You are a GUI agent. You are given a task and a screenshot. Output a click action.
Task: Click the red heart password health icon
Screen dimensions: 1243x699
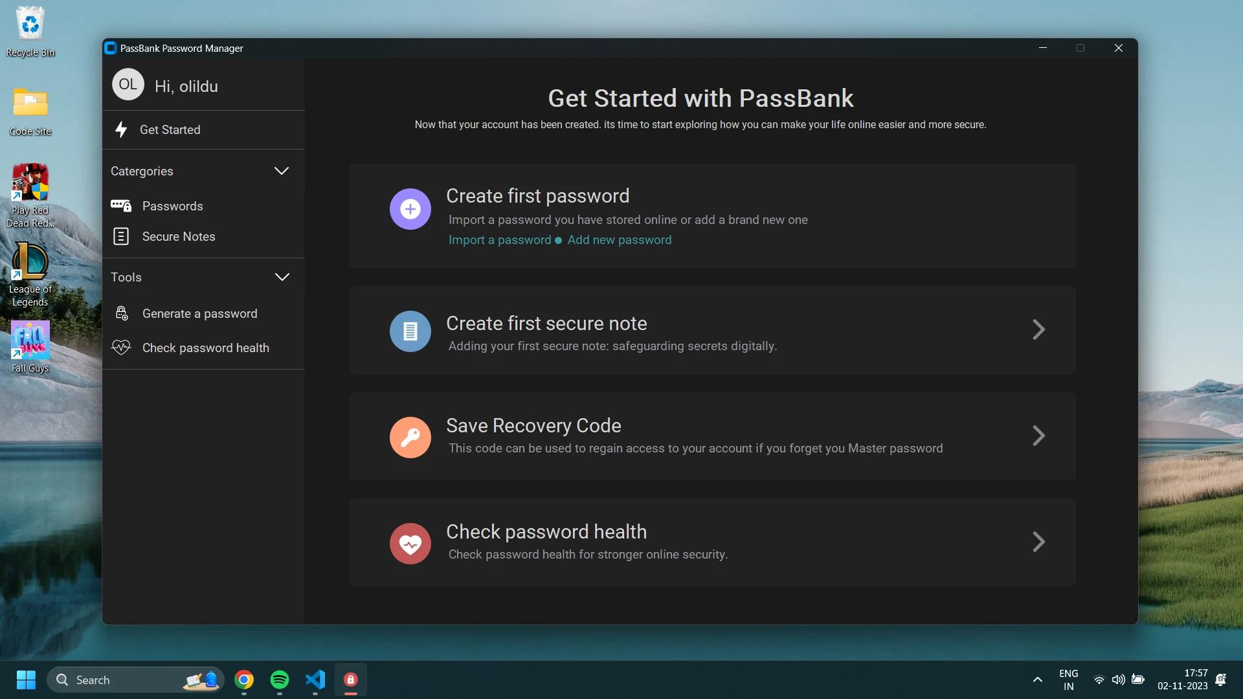[x=410, y=544]
